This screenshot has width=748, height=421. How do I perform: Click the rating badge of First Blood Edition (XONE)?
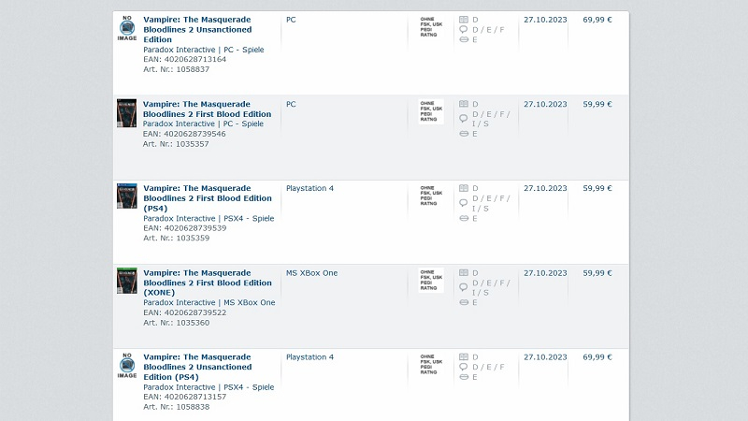click(x=431, y=280)
